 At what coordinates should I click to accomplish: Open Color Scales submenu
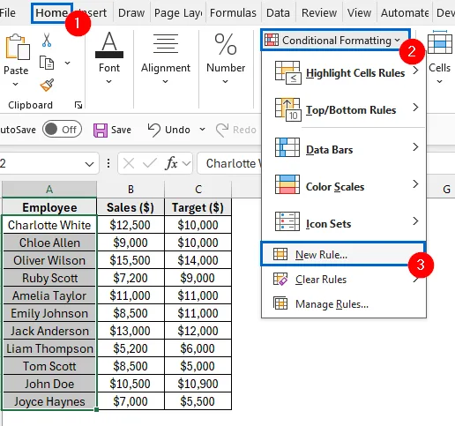click(x=344, y=184)
